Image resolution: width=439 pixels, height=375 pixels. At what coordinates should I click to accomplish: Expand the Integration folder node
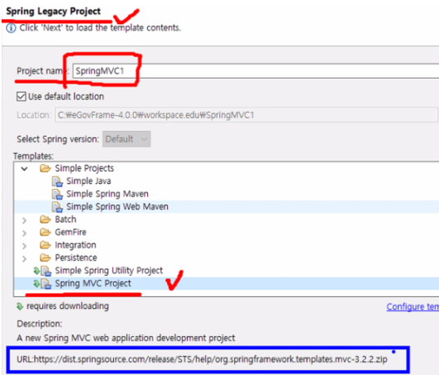(24, 246)
